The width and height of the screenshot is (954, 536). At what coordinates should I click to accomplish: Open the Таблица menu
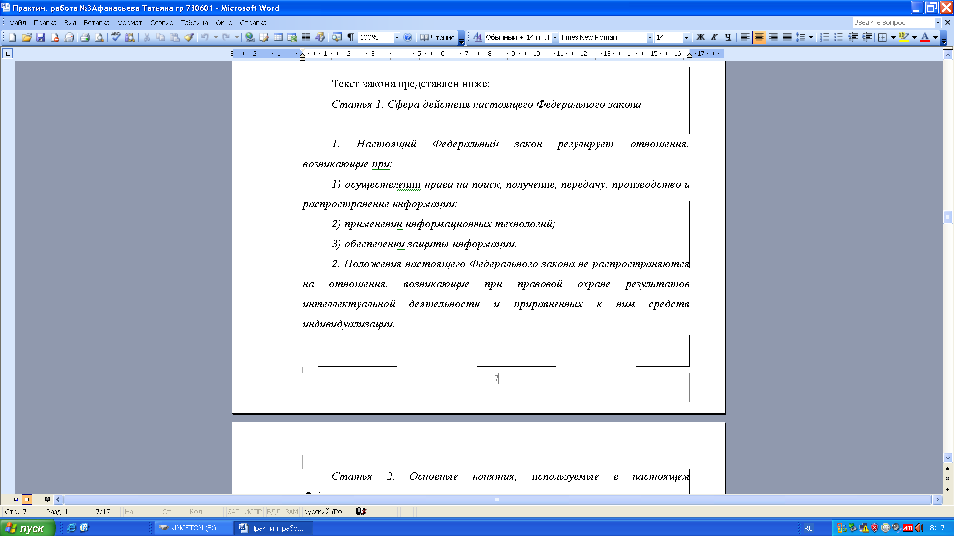coord(194,23)
